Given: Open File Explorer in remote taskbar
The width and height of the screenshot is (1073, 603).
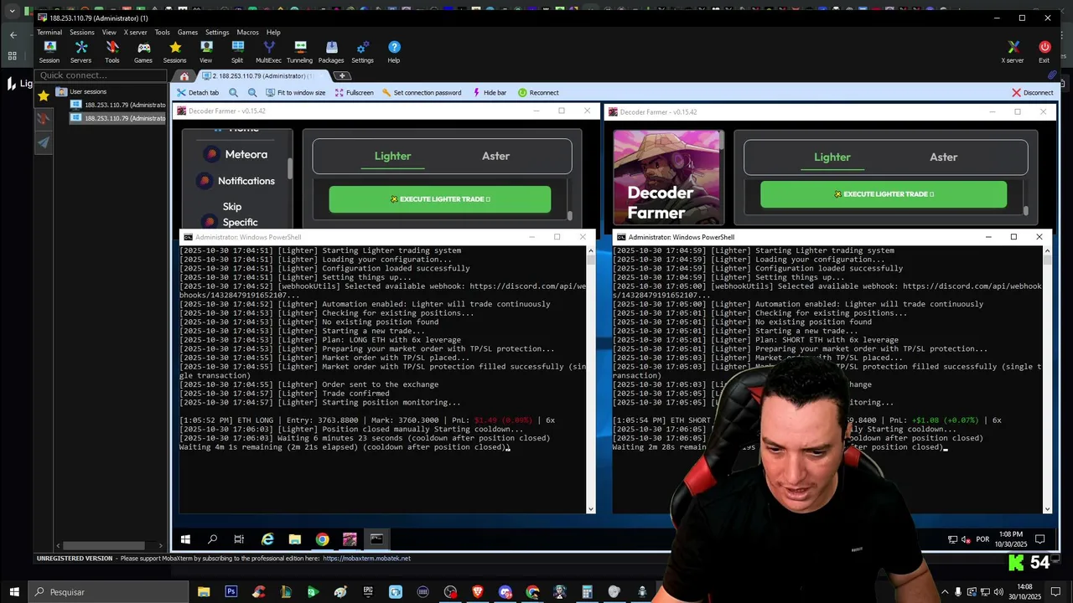Looking at the screenshot, I should coord(295,539).
